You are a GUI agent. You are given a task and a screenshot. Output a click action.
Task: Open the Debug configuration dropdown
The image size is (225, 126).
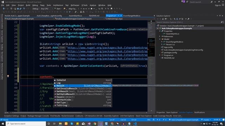click(36, 9)
